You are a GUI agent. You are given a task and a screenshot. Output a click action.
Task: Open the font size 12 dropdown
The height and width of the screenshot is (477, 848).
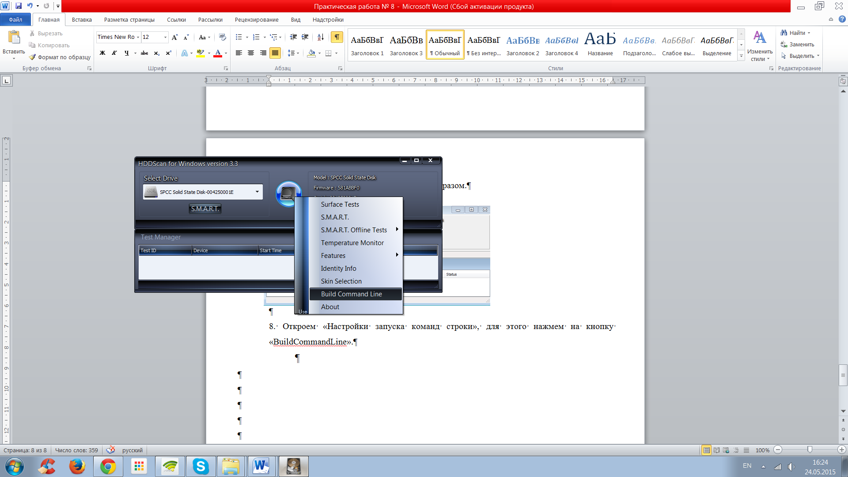(x=165, y=37)
